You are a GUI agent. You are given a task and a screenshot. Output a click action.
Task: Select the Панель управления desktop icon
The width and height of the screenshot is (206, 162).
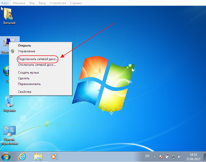9,135
